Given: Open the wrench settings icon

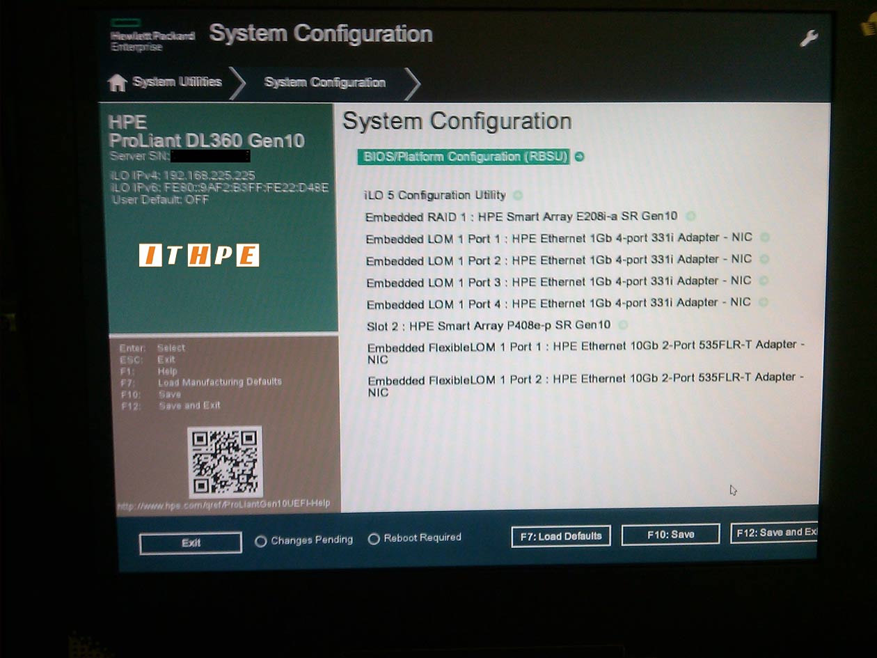Looking at the screenshot, I should [x=809, y=39].
